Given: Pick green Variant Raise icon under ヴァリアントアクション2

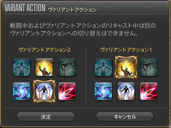Looking at the screenshot, I should pos(67,67).
